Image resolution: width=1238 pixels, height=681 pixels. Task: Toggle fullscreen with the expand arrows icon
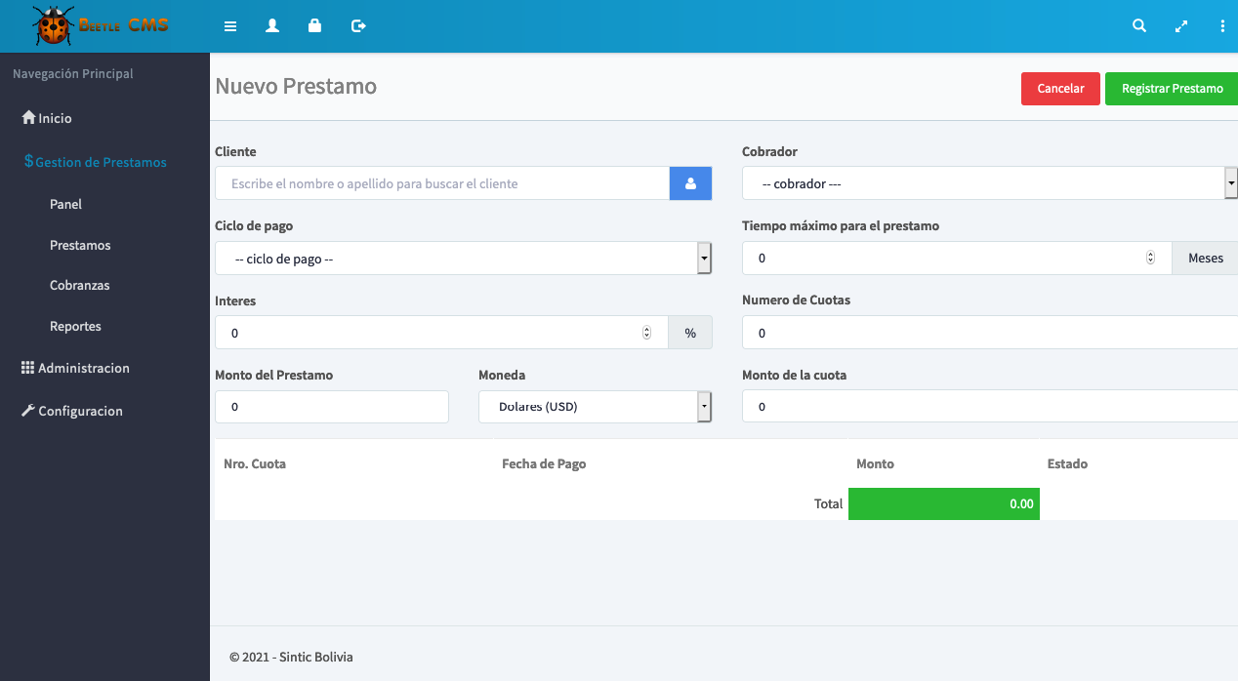pos(1181,26)
